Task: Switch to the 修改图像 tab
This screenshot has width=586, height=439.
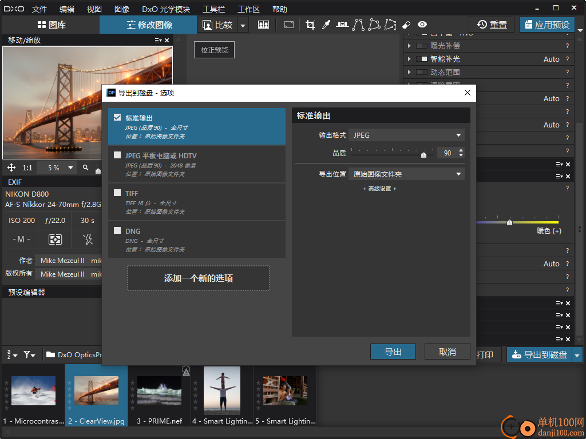Action: click(148, 25)
